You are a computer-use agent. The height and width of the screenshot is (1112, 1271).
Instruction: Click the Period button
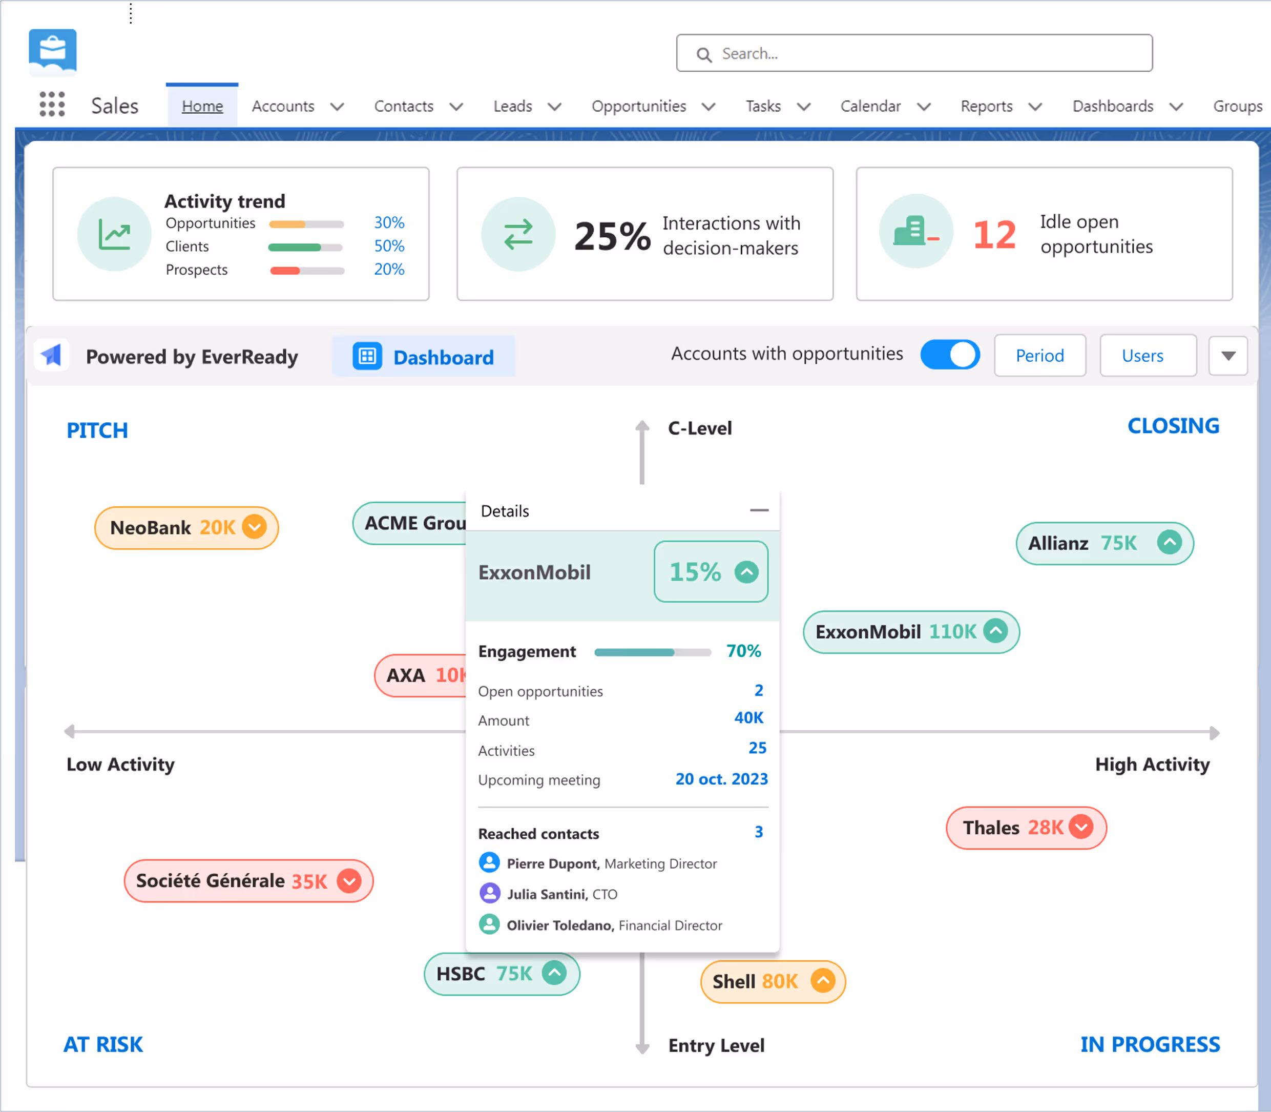(1039, 356)
